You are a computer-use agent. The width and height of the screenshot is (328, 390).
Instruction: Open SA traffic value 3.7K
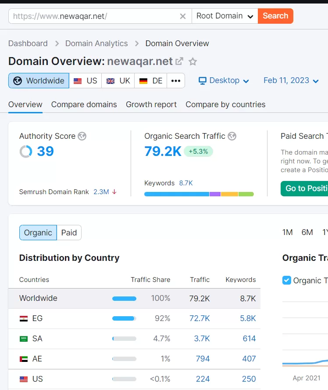[202, 339]
